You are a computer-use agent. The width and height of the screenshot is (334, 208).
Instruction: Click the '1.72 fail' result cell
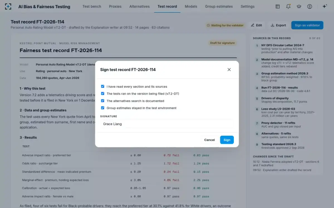pos(171,164)
